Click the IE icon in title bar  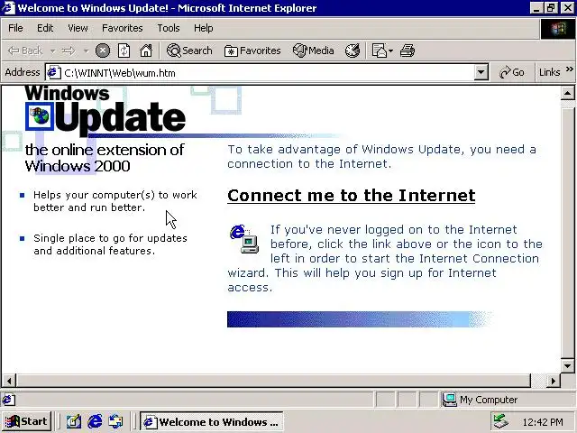[8, 8]
